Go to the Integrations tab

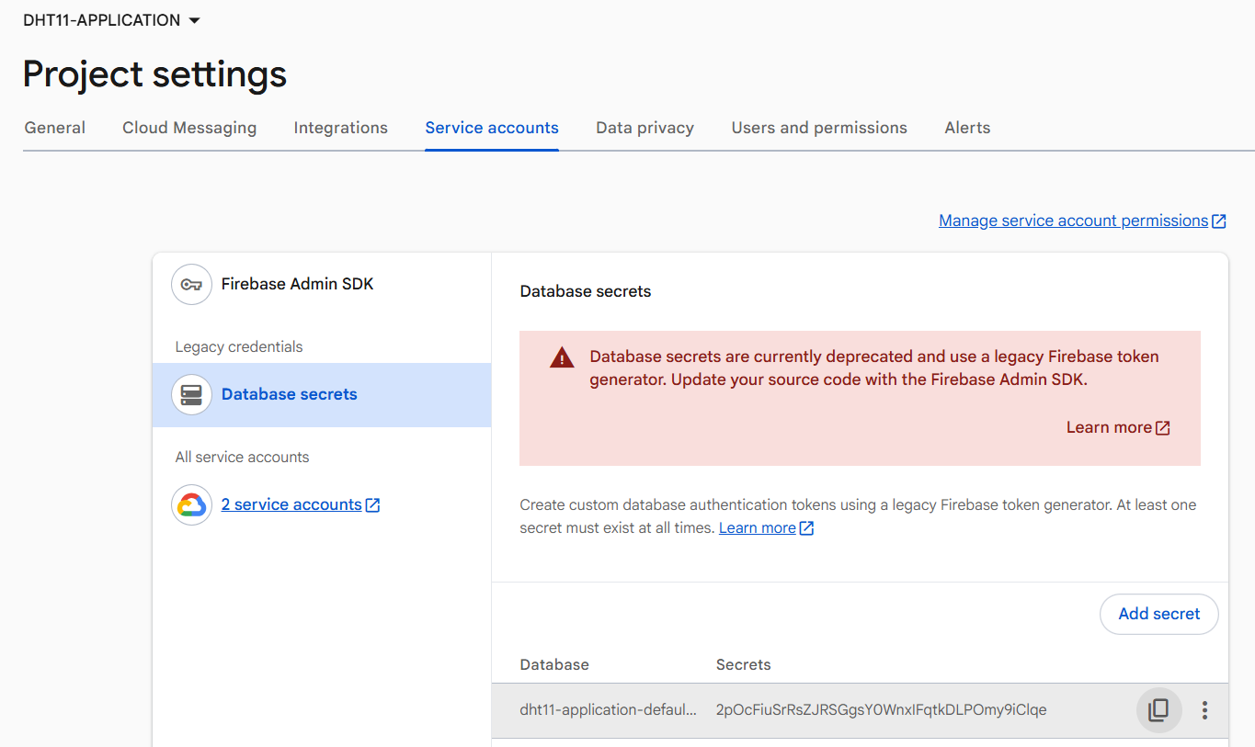pyautogui.click(x=340, y=128)
